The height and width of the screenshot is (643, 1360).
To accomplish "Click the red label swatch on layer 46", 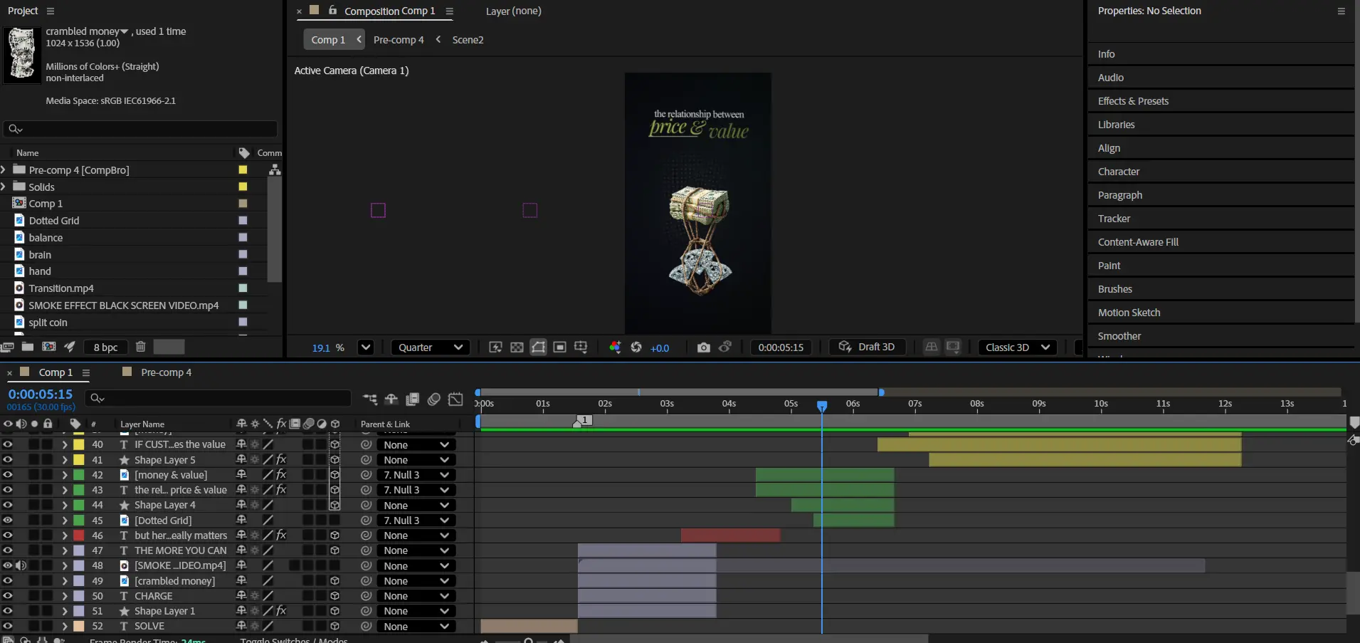I will 79,535.
